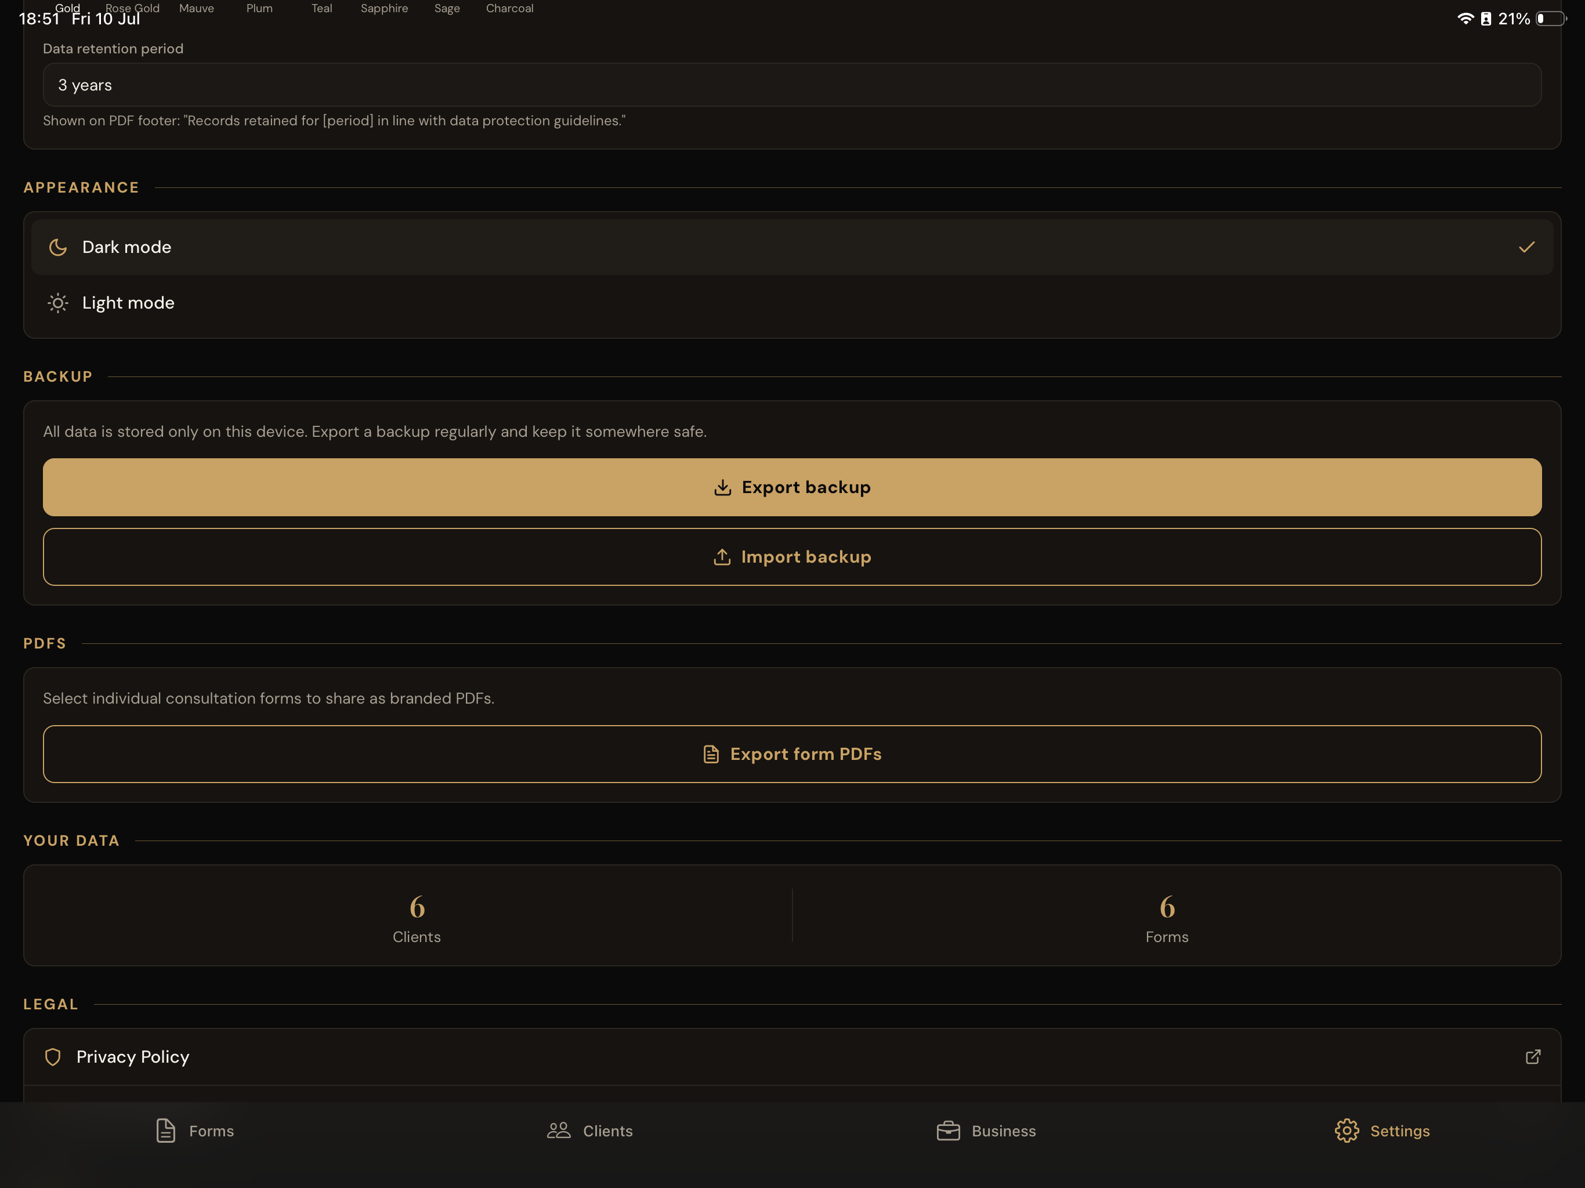Click the Clients people icon in bottom bar
Screen dimensions: 1585x1188
559,1131
